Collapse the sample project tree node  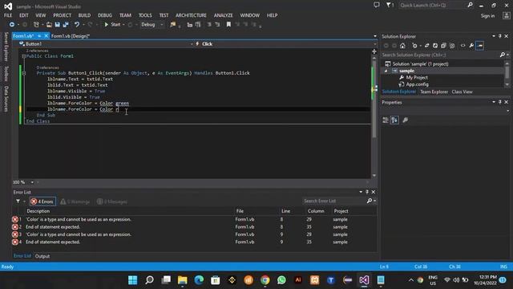point(386,71)
